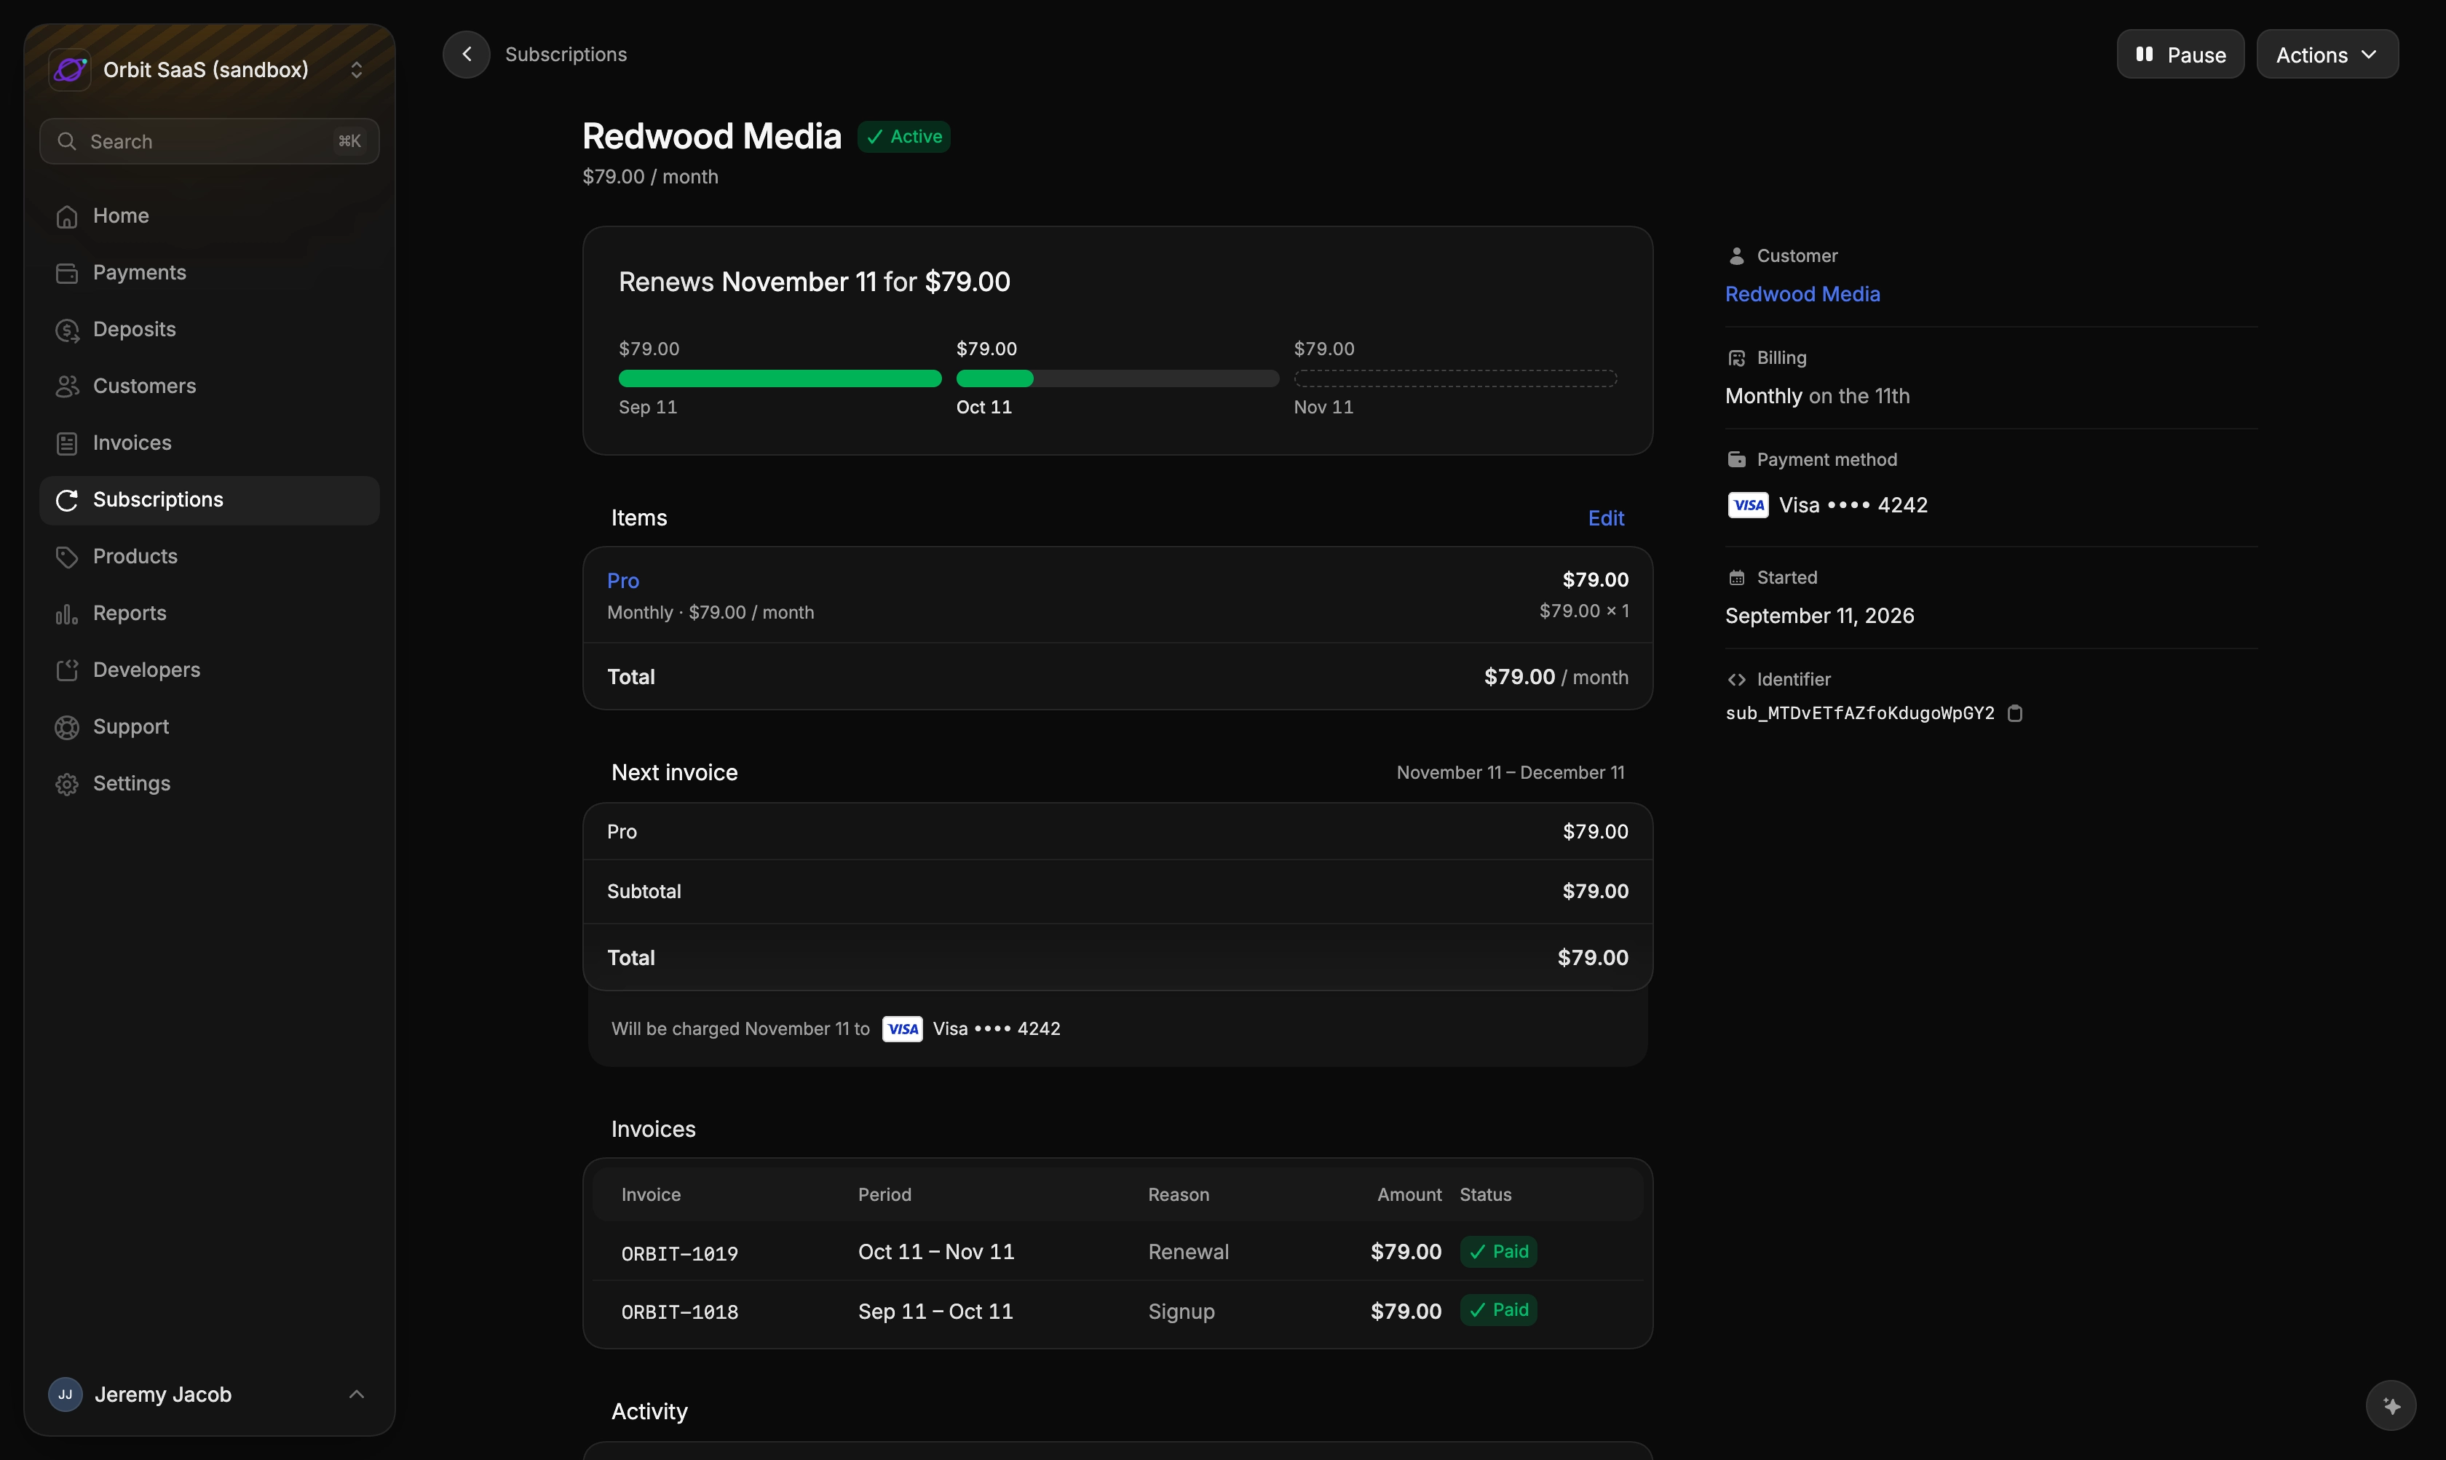Open Payments in the sidebar
This screenshot has height=1460, width=2446.
[210, 274]
